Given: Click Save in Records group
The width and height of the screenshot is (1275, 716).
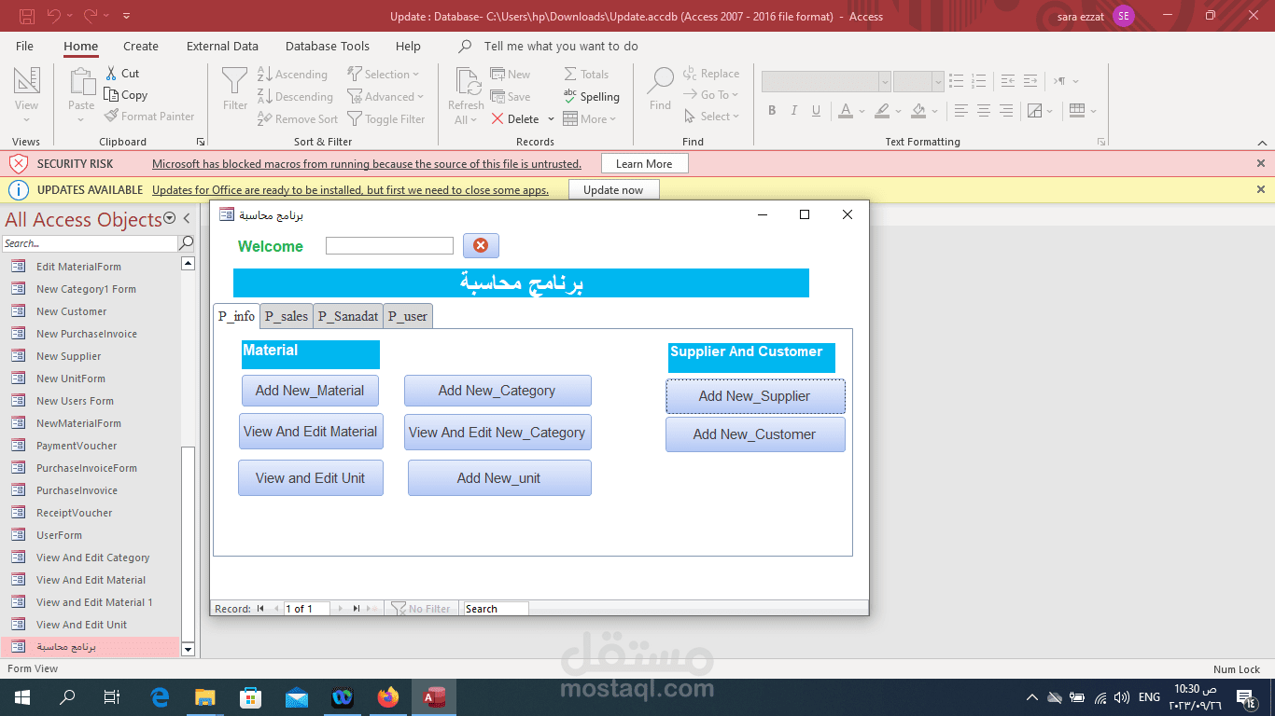Looking at the screenshot, I should click(x=511, y=97).
